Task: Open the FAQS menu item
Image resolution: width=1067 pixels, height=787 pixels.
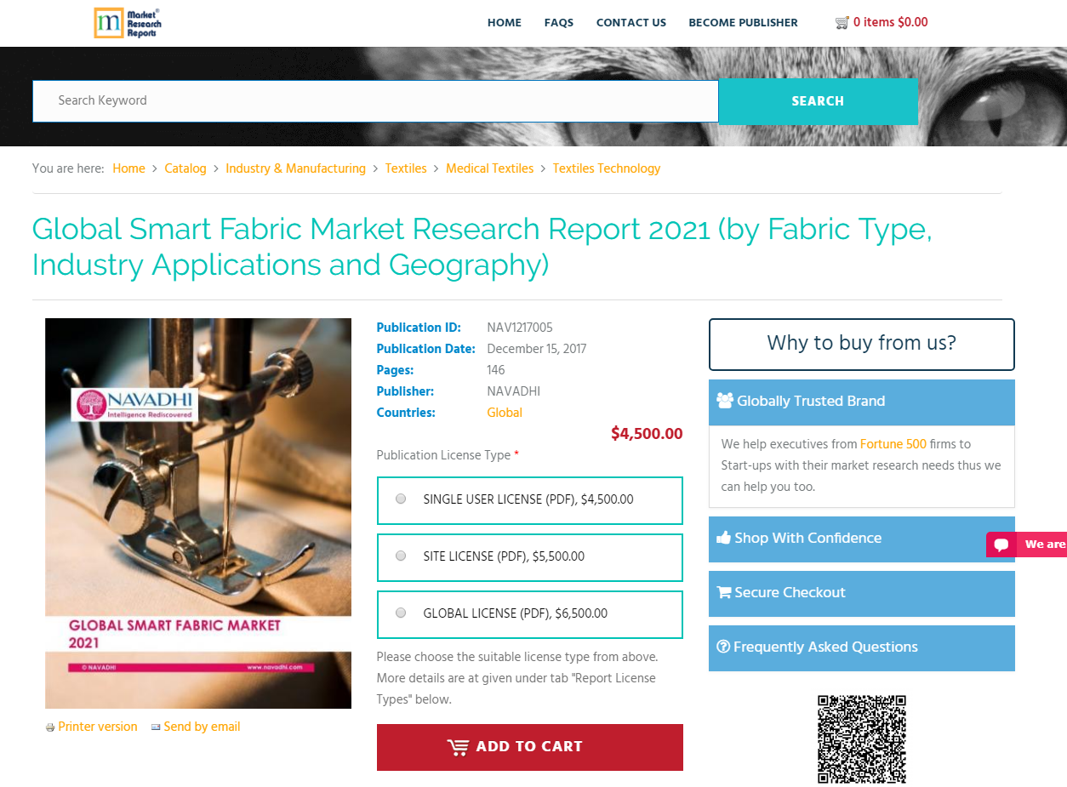Action: [x=558, y=23]
